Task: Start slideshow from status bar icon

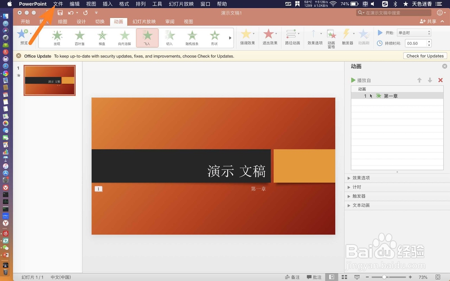Action: click(x=357, y=277)
